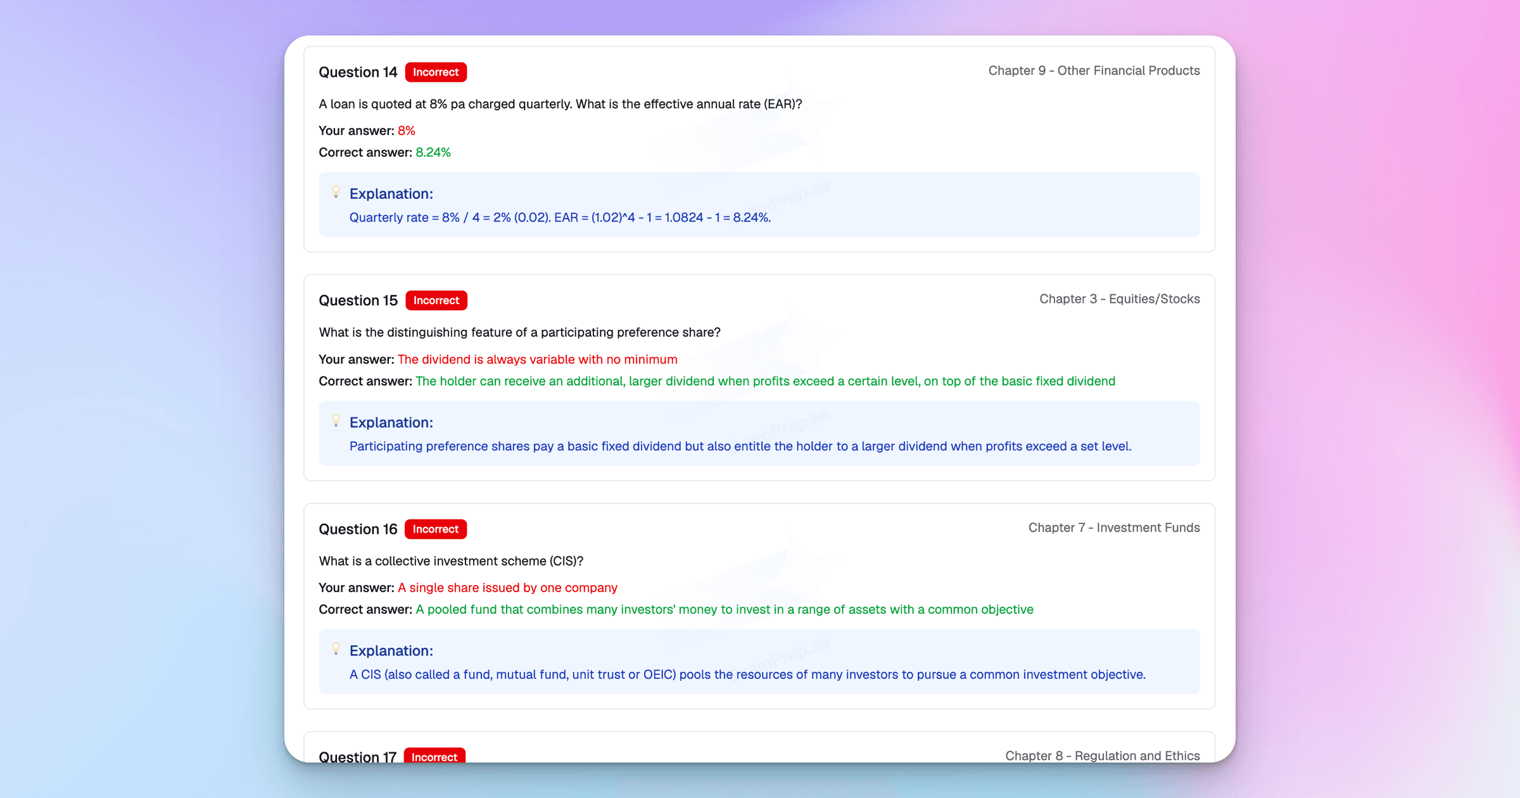The image size is (1520, 798).
Task: Click the green correct answer '8.24%'
Action: click(x=433, y=153)
